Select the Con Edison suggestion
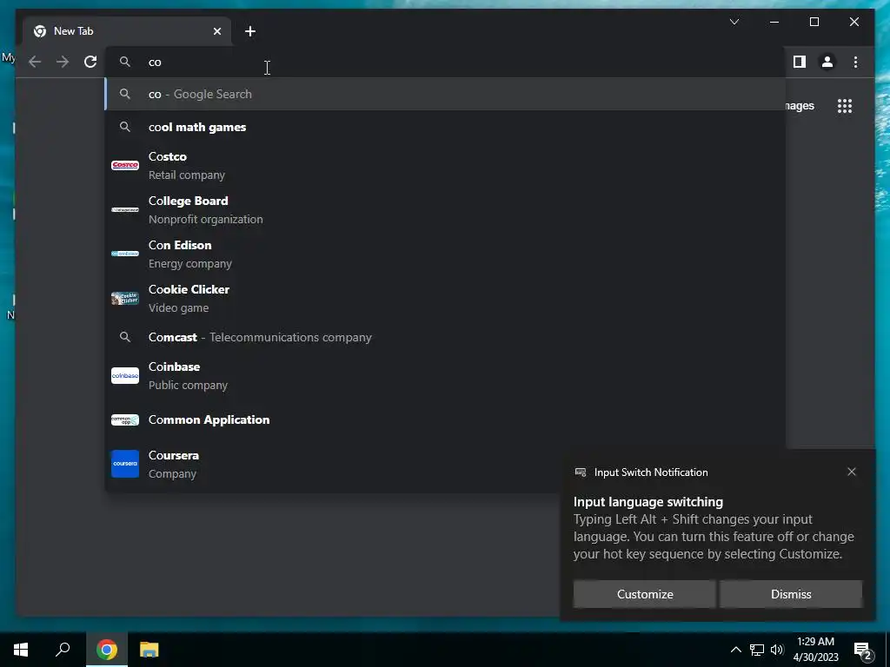Viewport: 890px width, 667px height. coord(446,254)
